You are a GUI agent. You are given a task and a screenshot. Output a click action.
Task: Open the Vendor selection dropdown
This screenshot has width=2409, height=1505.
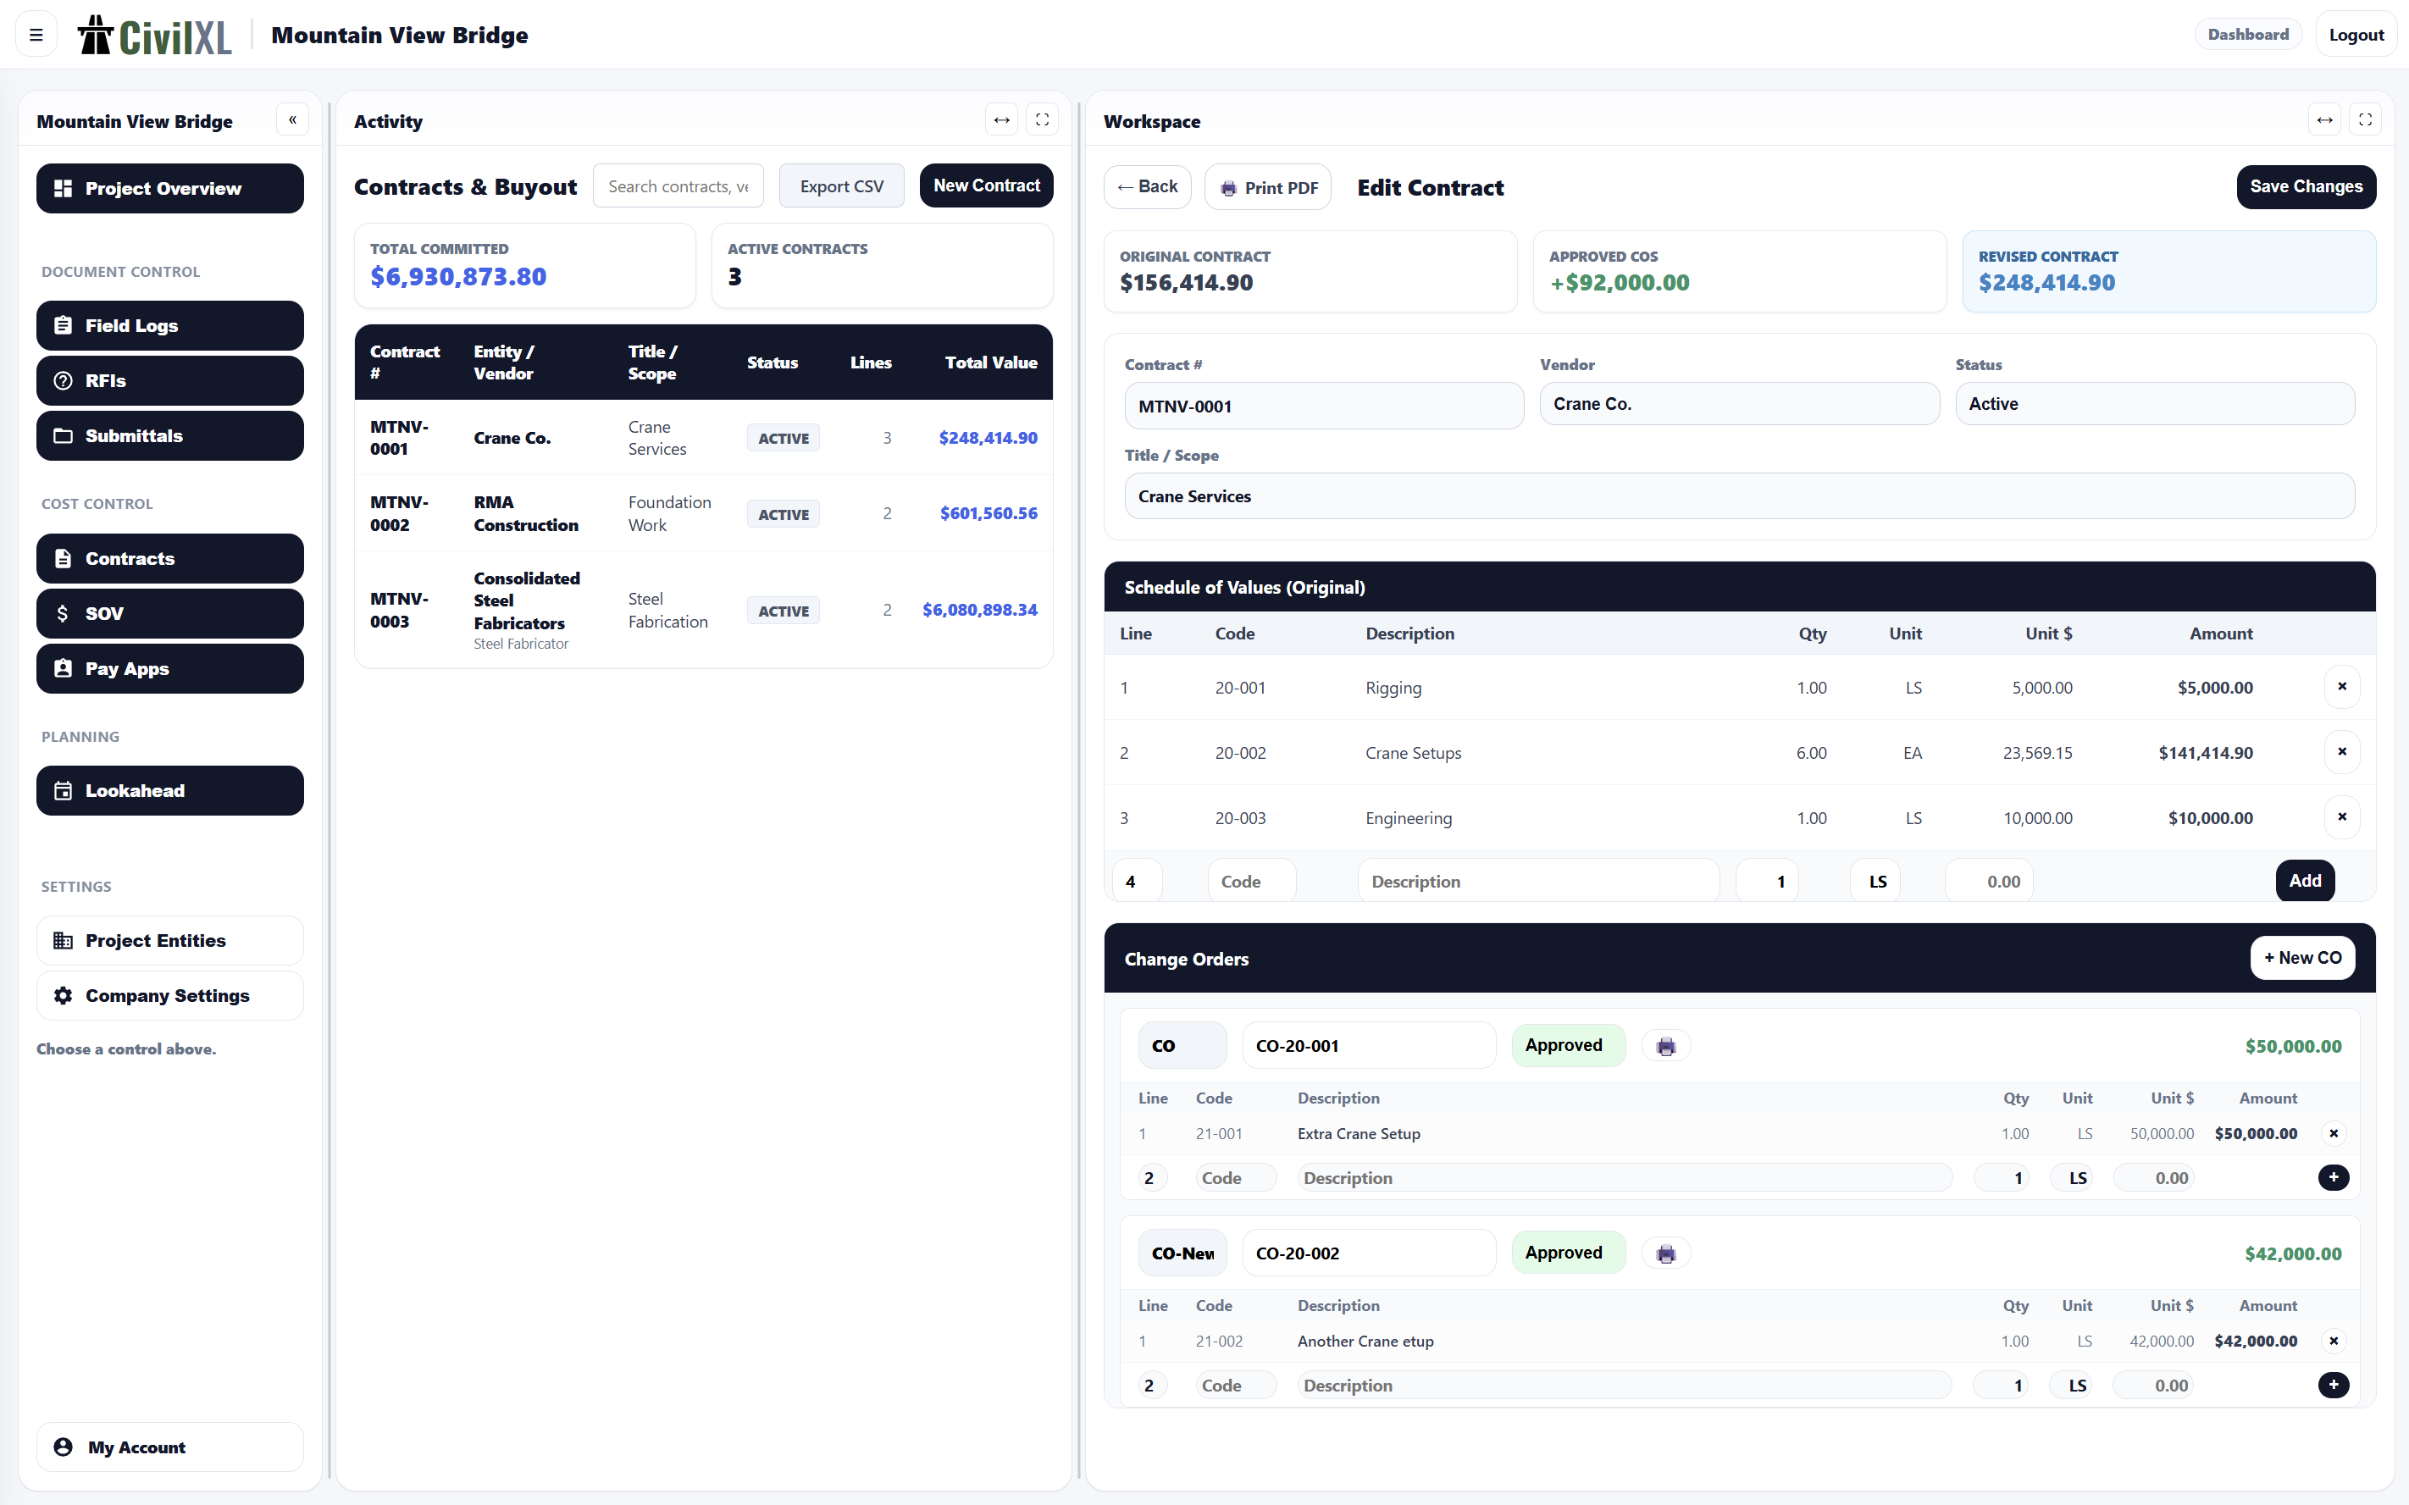tap(1738, 403)
